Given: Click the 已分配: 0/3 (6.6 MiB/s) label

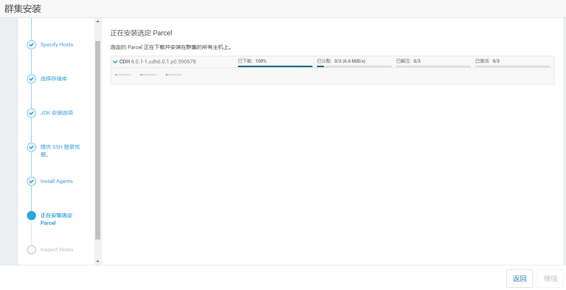Looking at the screenshot, I should pos(341,61).
